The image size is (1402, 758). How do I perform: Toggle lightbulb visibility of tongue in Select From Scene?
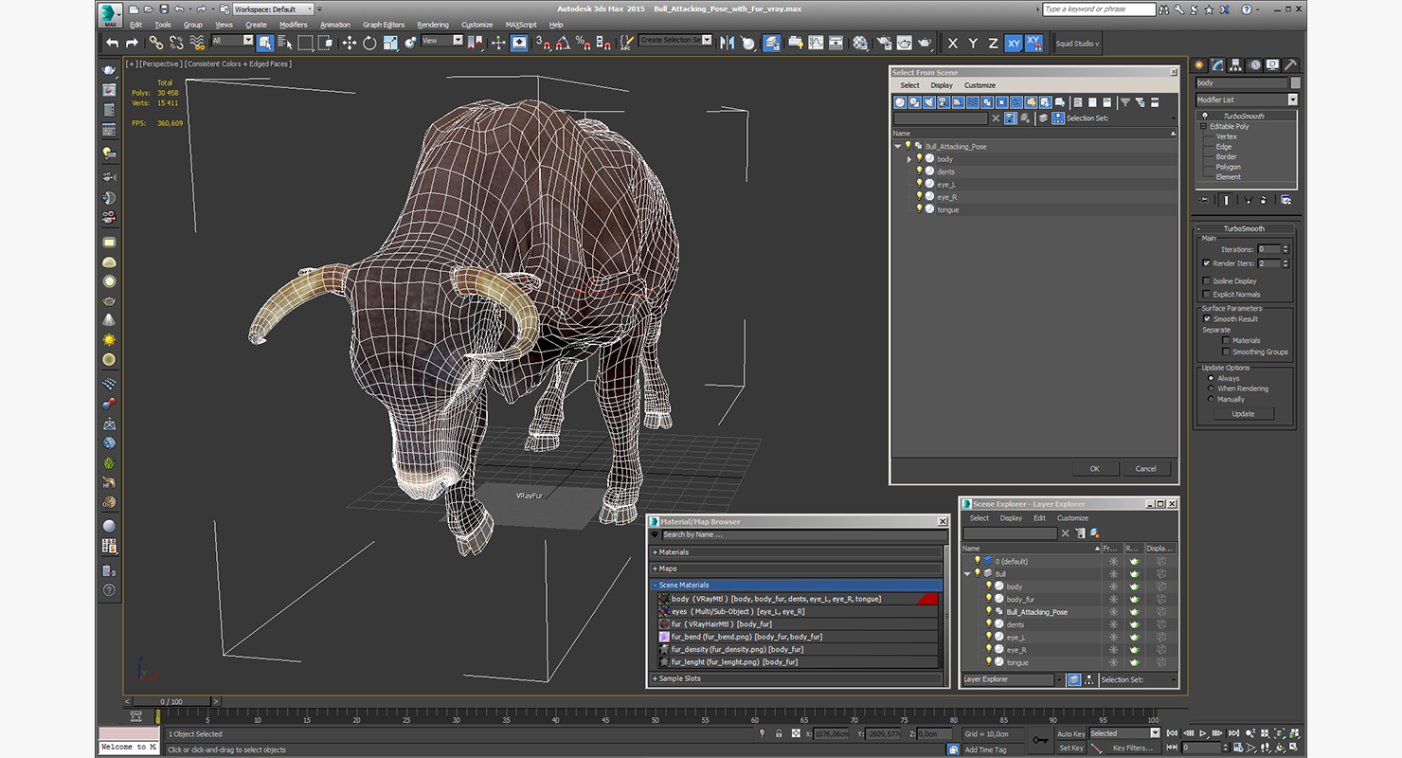tap(919, 209)
